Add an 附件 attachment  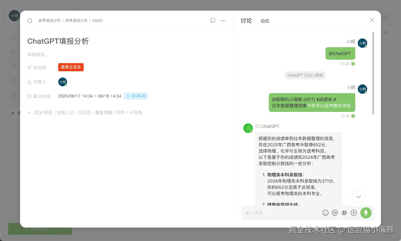coord(121,113)
